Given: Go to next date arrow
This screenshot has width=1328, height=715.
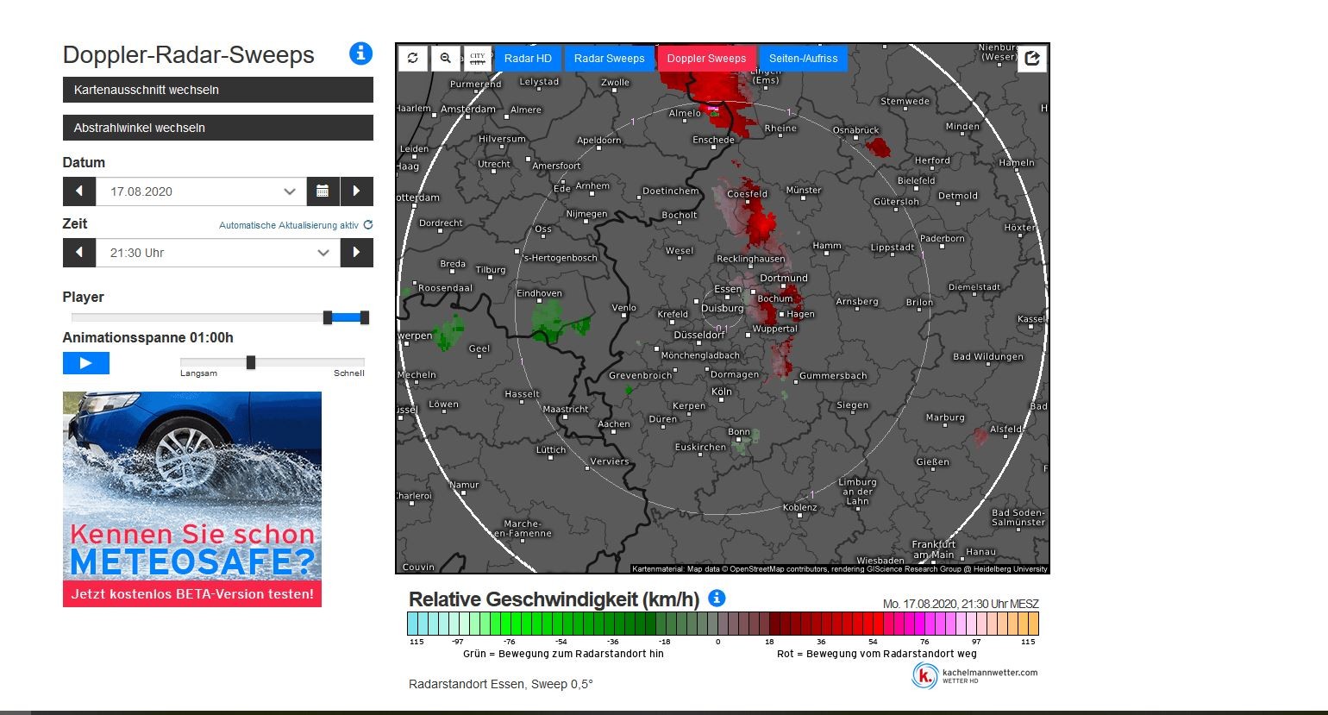Looking at the screenshot, I should pyautogui.click(x=357, y=191).
